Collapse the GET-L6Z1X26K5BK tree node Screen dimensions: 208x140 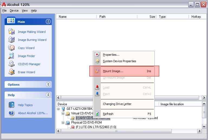point(58,109)
